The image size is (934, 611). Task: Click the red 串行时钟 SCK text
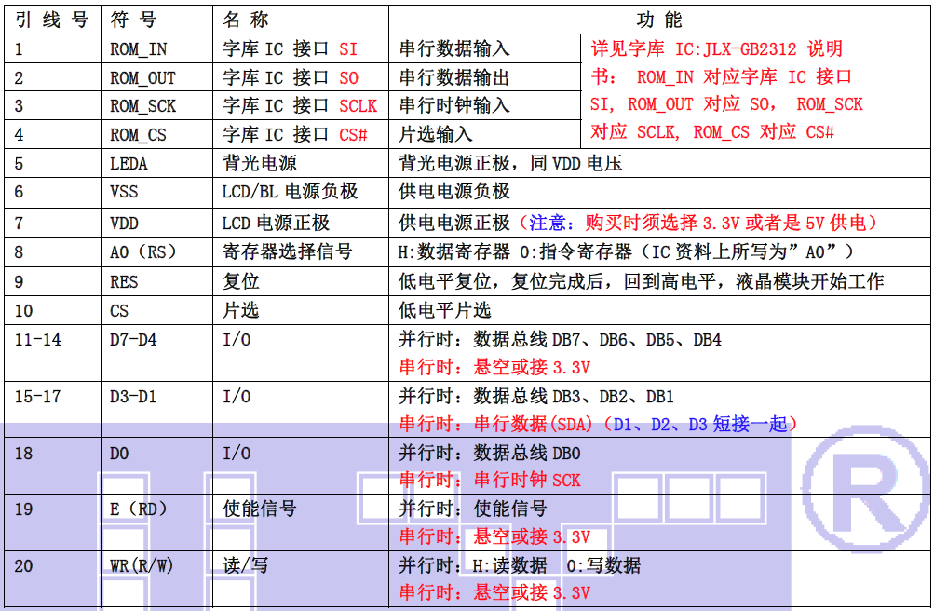click(x=490, y=481)
